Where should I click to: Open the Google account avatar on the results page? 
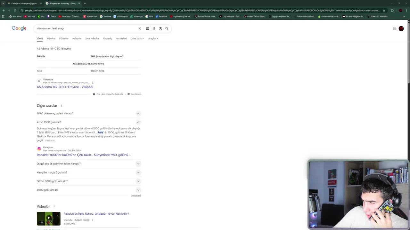401,28
